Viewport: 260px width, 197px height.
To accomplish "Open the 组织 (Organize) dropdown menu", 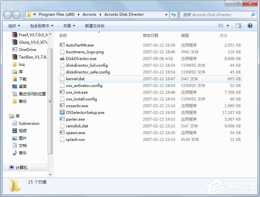I will click(x=13, y=26).
